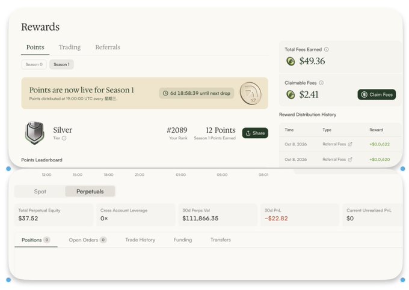Open the Transfers tab
The image size is (409, 290).
[x=220, y=240]
